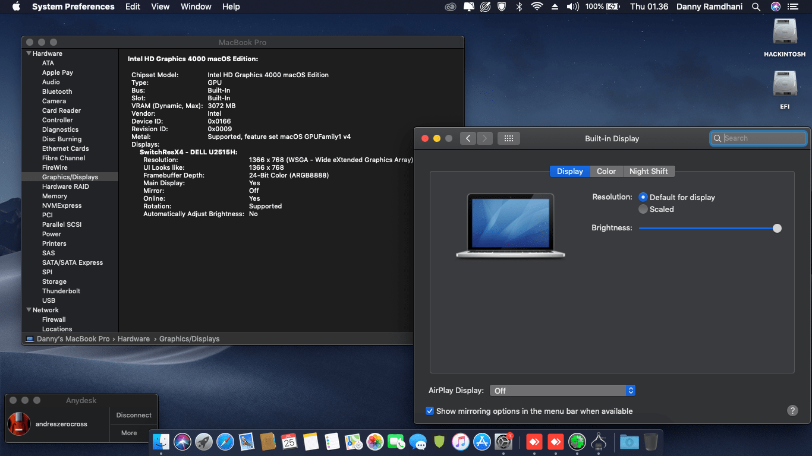This screenshot has height=456, width=812.
Task: Select Graphics/Displays in sidebar
Action: [x=70, y=177]
